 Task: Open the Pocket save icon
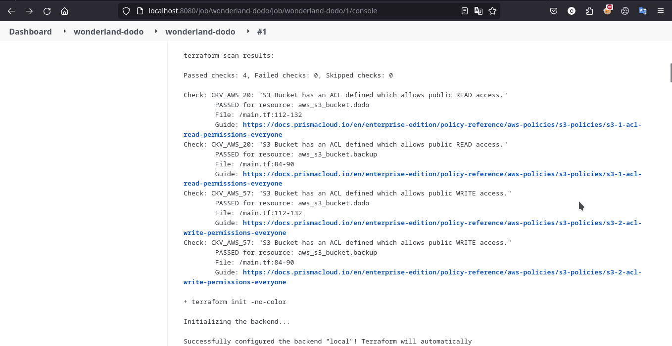tap(554, 11)
